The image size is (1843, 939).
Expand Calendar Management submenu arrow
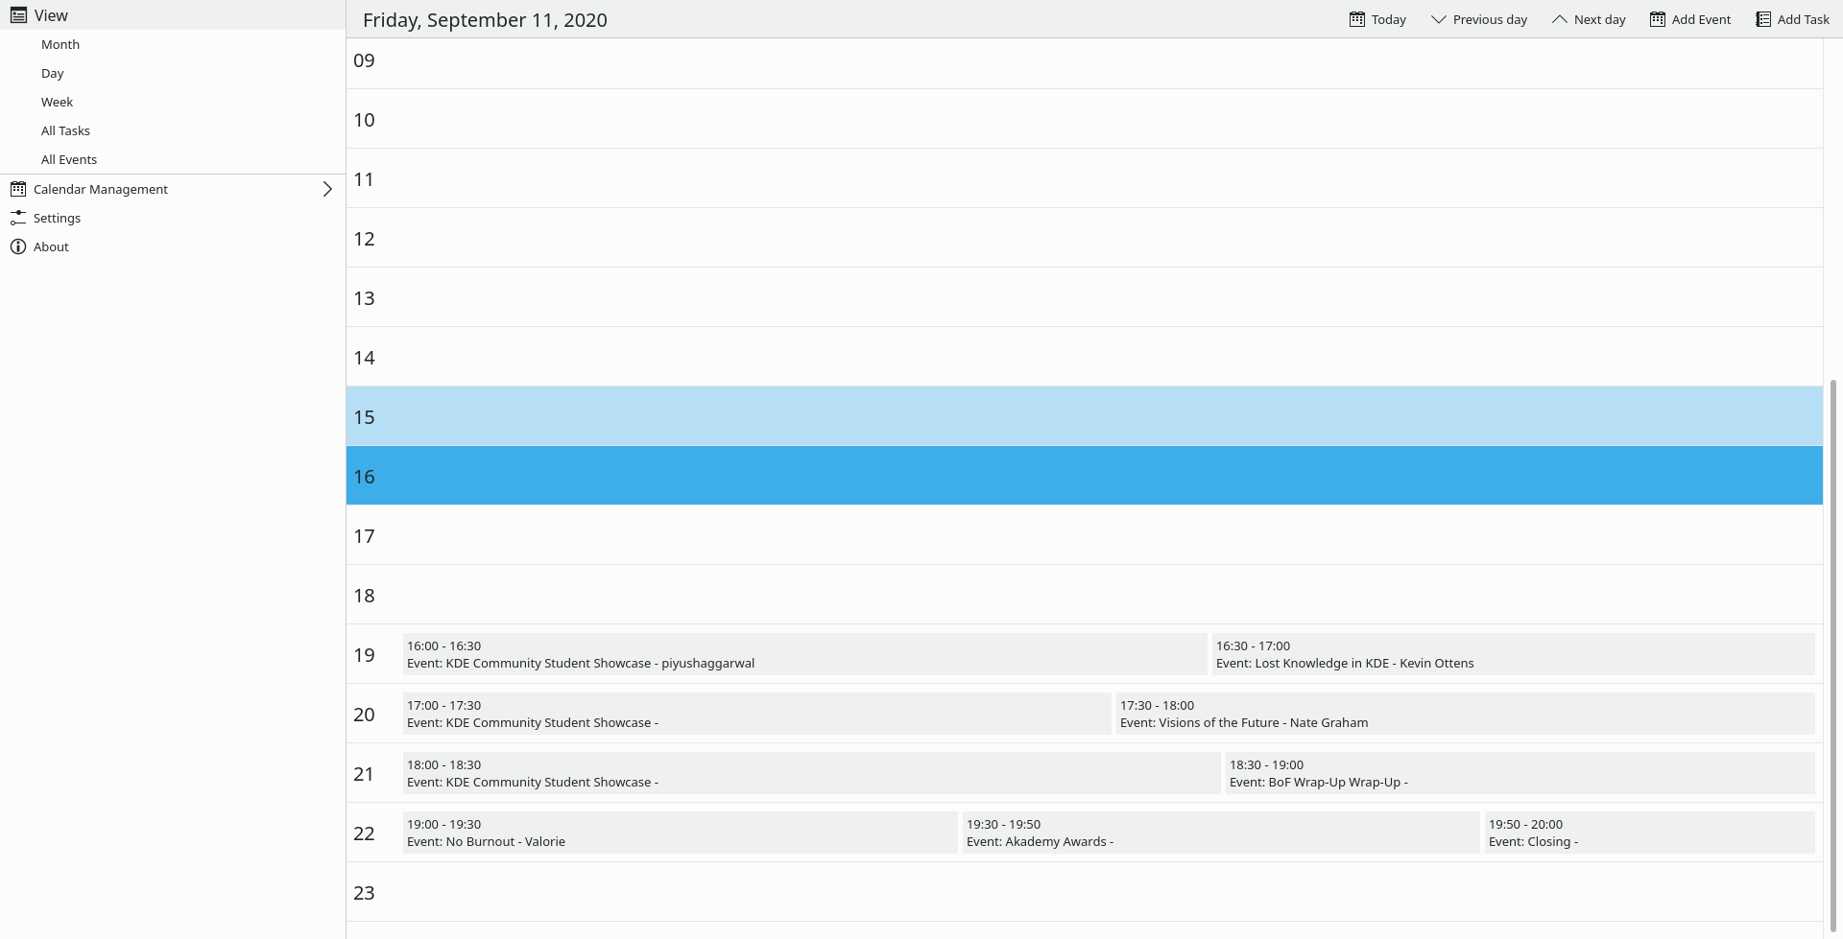tap(327, 189)
